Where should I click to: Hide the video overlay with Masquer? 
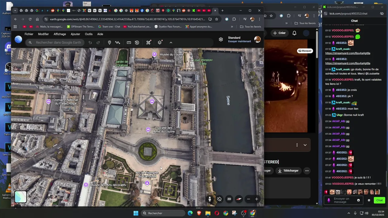tap(305, 51)
